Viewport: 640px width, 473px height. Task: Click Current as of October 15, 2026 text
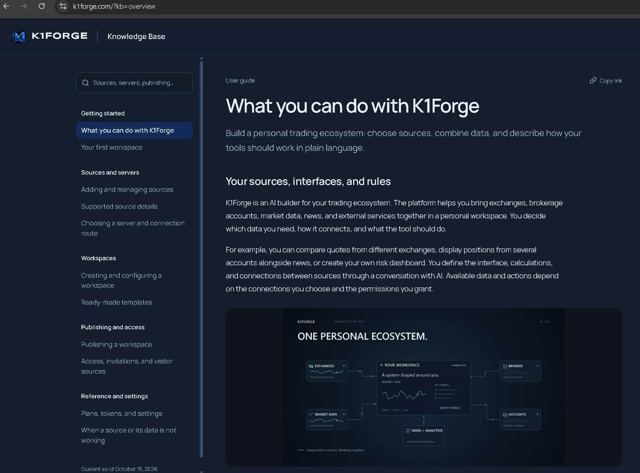pos(119,469)
